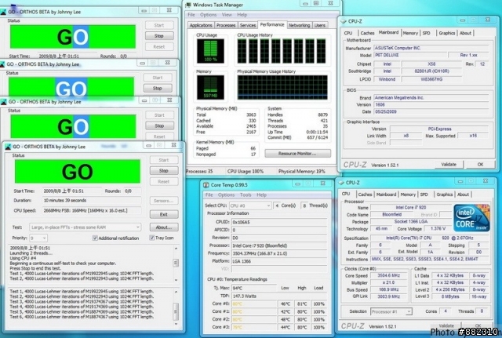Click the CPU Usage 100% meter in Task Manager

point(210,51)
